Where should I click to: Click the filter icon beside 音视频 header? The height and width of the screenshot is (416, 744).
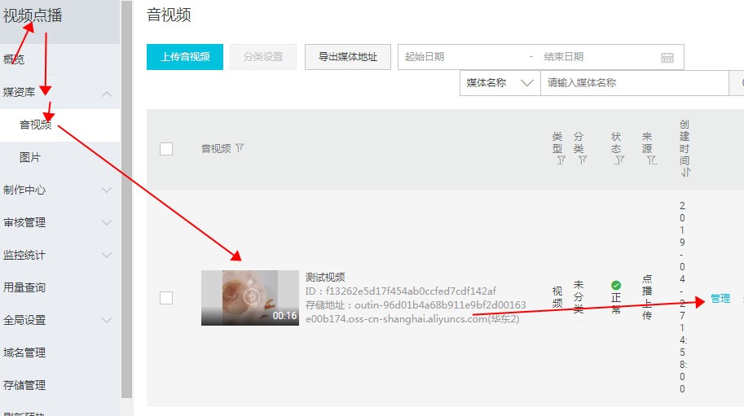pos(240,148)
